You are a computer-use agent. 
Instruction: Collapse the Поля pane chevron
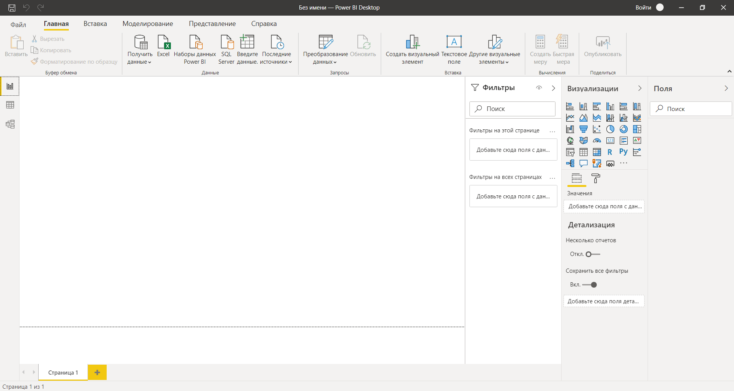[x=726, y=88]
